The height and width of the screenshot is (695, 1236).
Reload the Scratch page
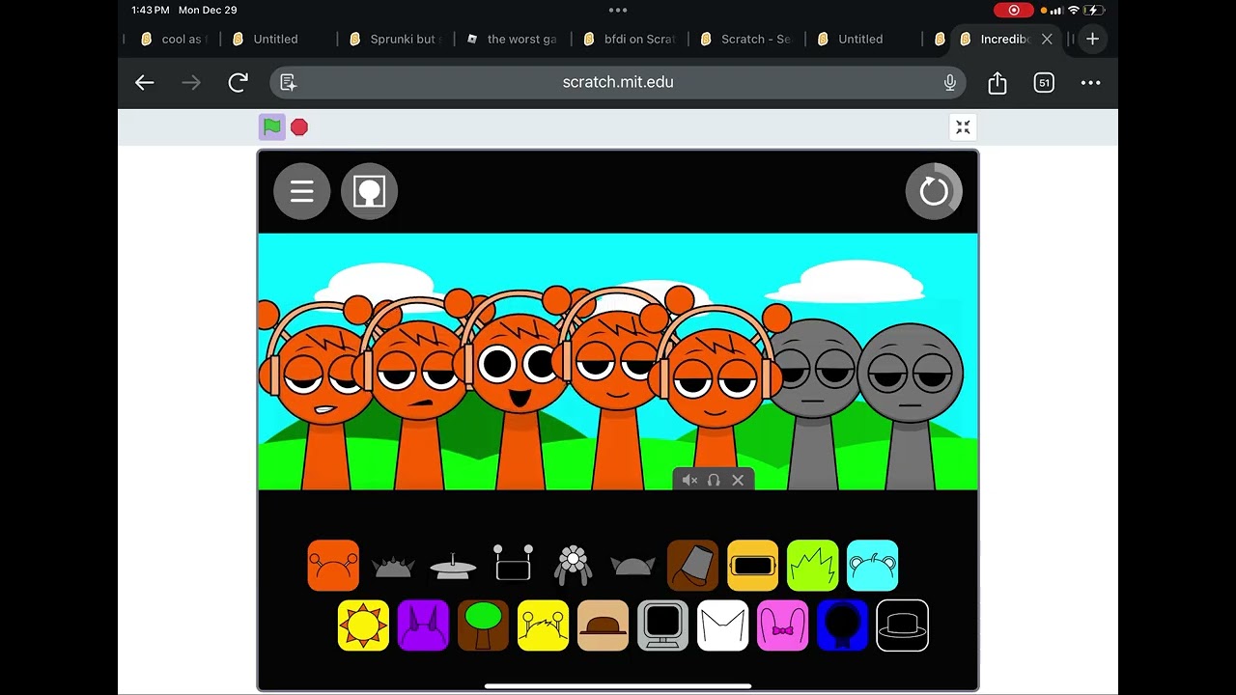238,83
